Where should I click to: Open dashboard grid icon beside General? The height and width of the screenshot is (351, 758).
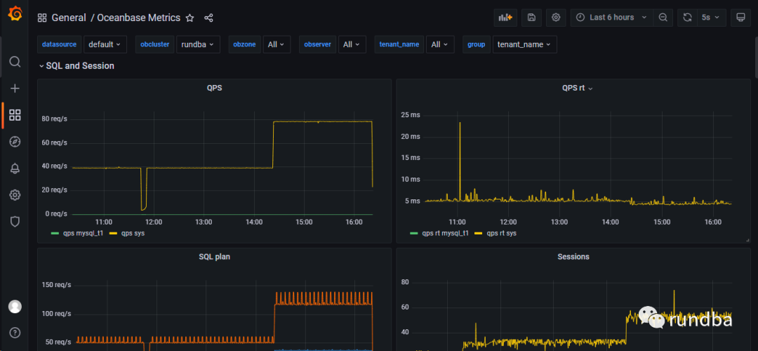pyautogui.click(x=42, y=18)
